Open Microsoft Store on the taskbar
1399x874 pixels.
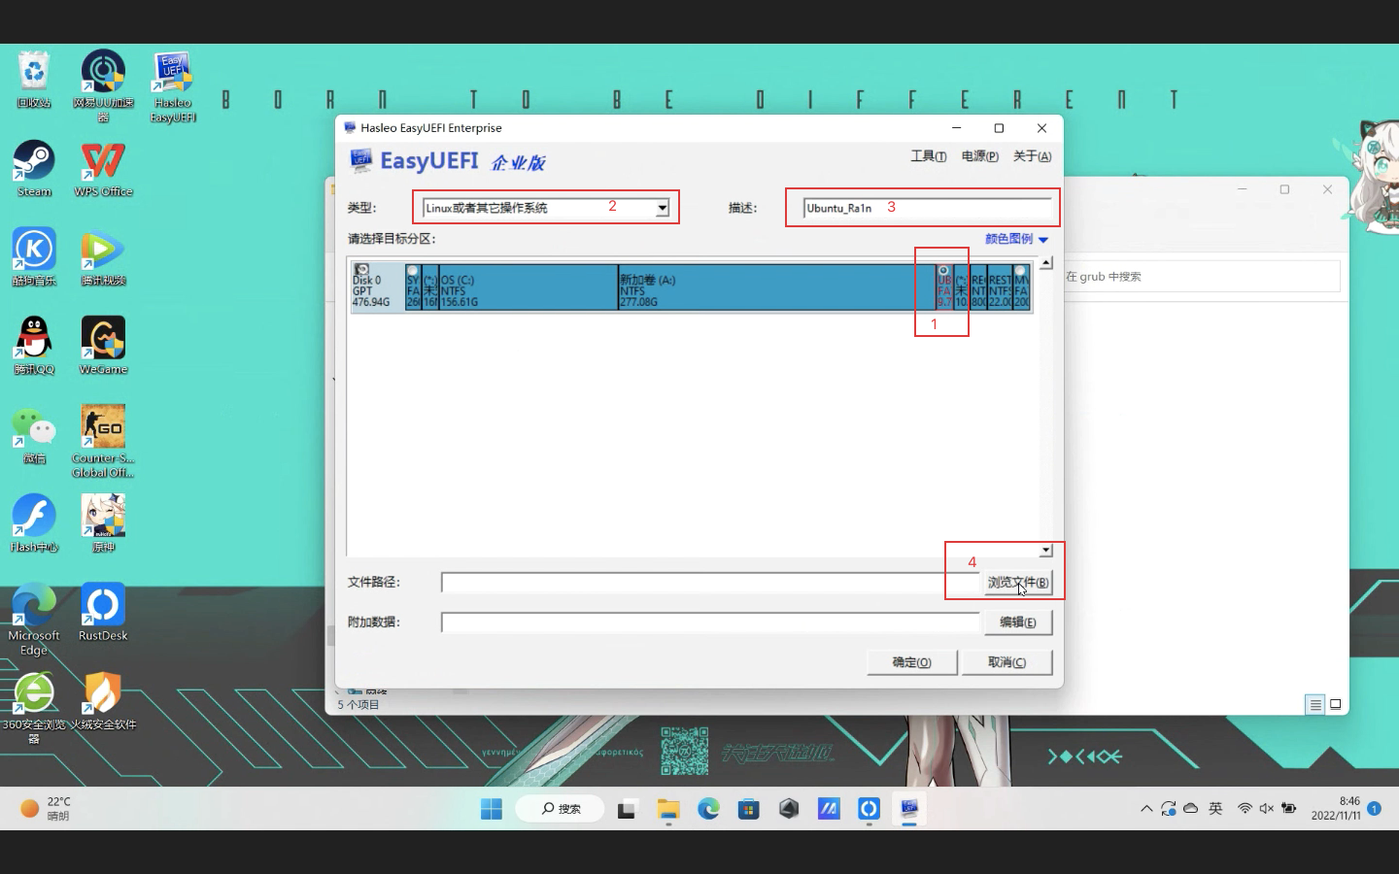point(748,809)
